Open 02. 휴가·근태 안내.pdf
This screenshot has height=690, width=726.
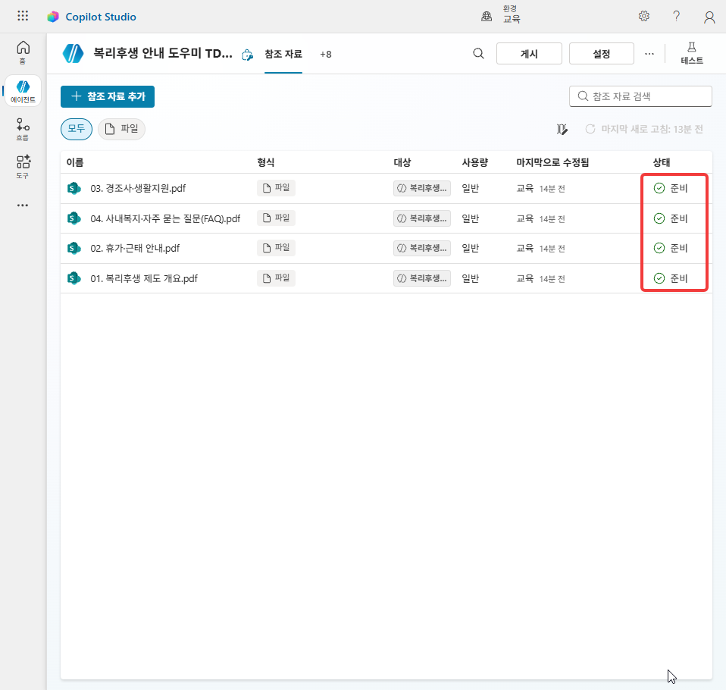pyautogui.click(x=135, y=248)
